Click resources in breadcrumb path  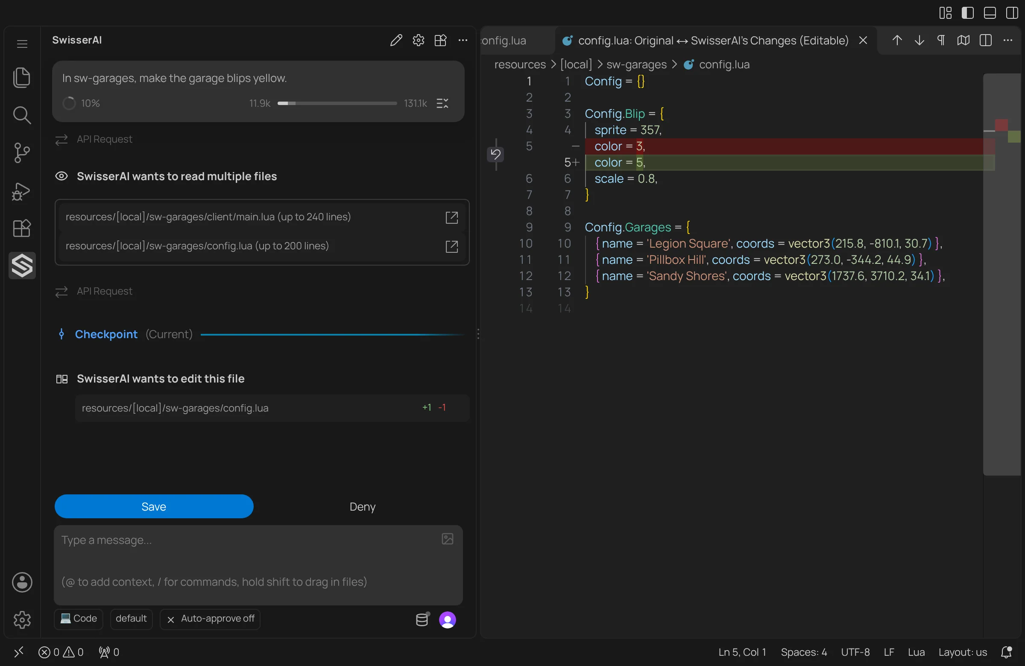coord(520,64)
